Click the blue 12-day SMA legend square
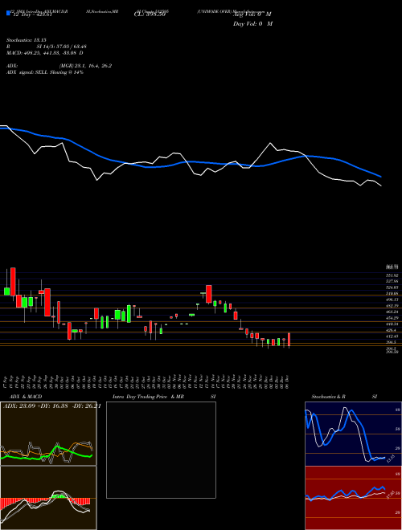The height and width of the screenshot is (530, 402). tap(8, 13)
